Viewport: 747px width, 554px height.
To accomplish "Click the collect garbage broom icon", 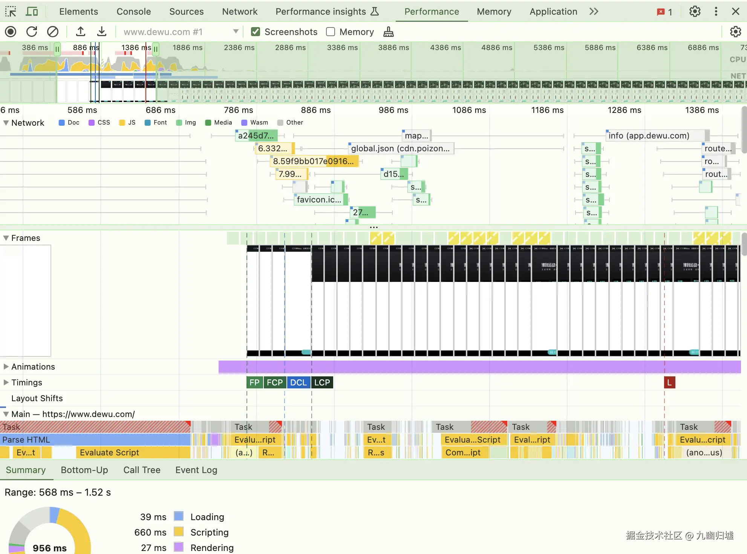I will coord(388,32).
